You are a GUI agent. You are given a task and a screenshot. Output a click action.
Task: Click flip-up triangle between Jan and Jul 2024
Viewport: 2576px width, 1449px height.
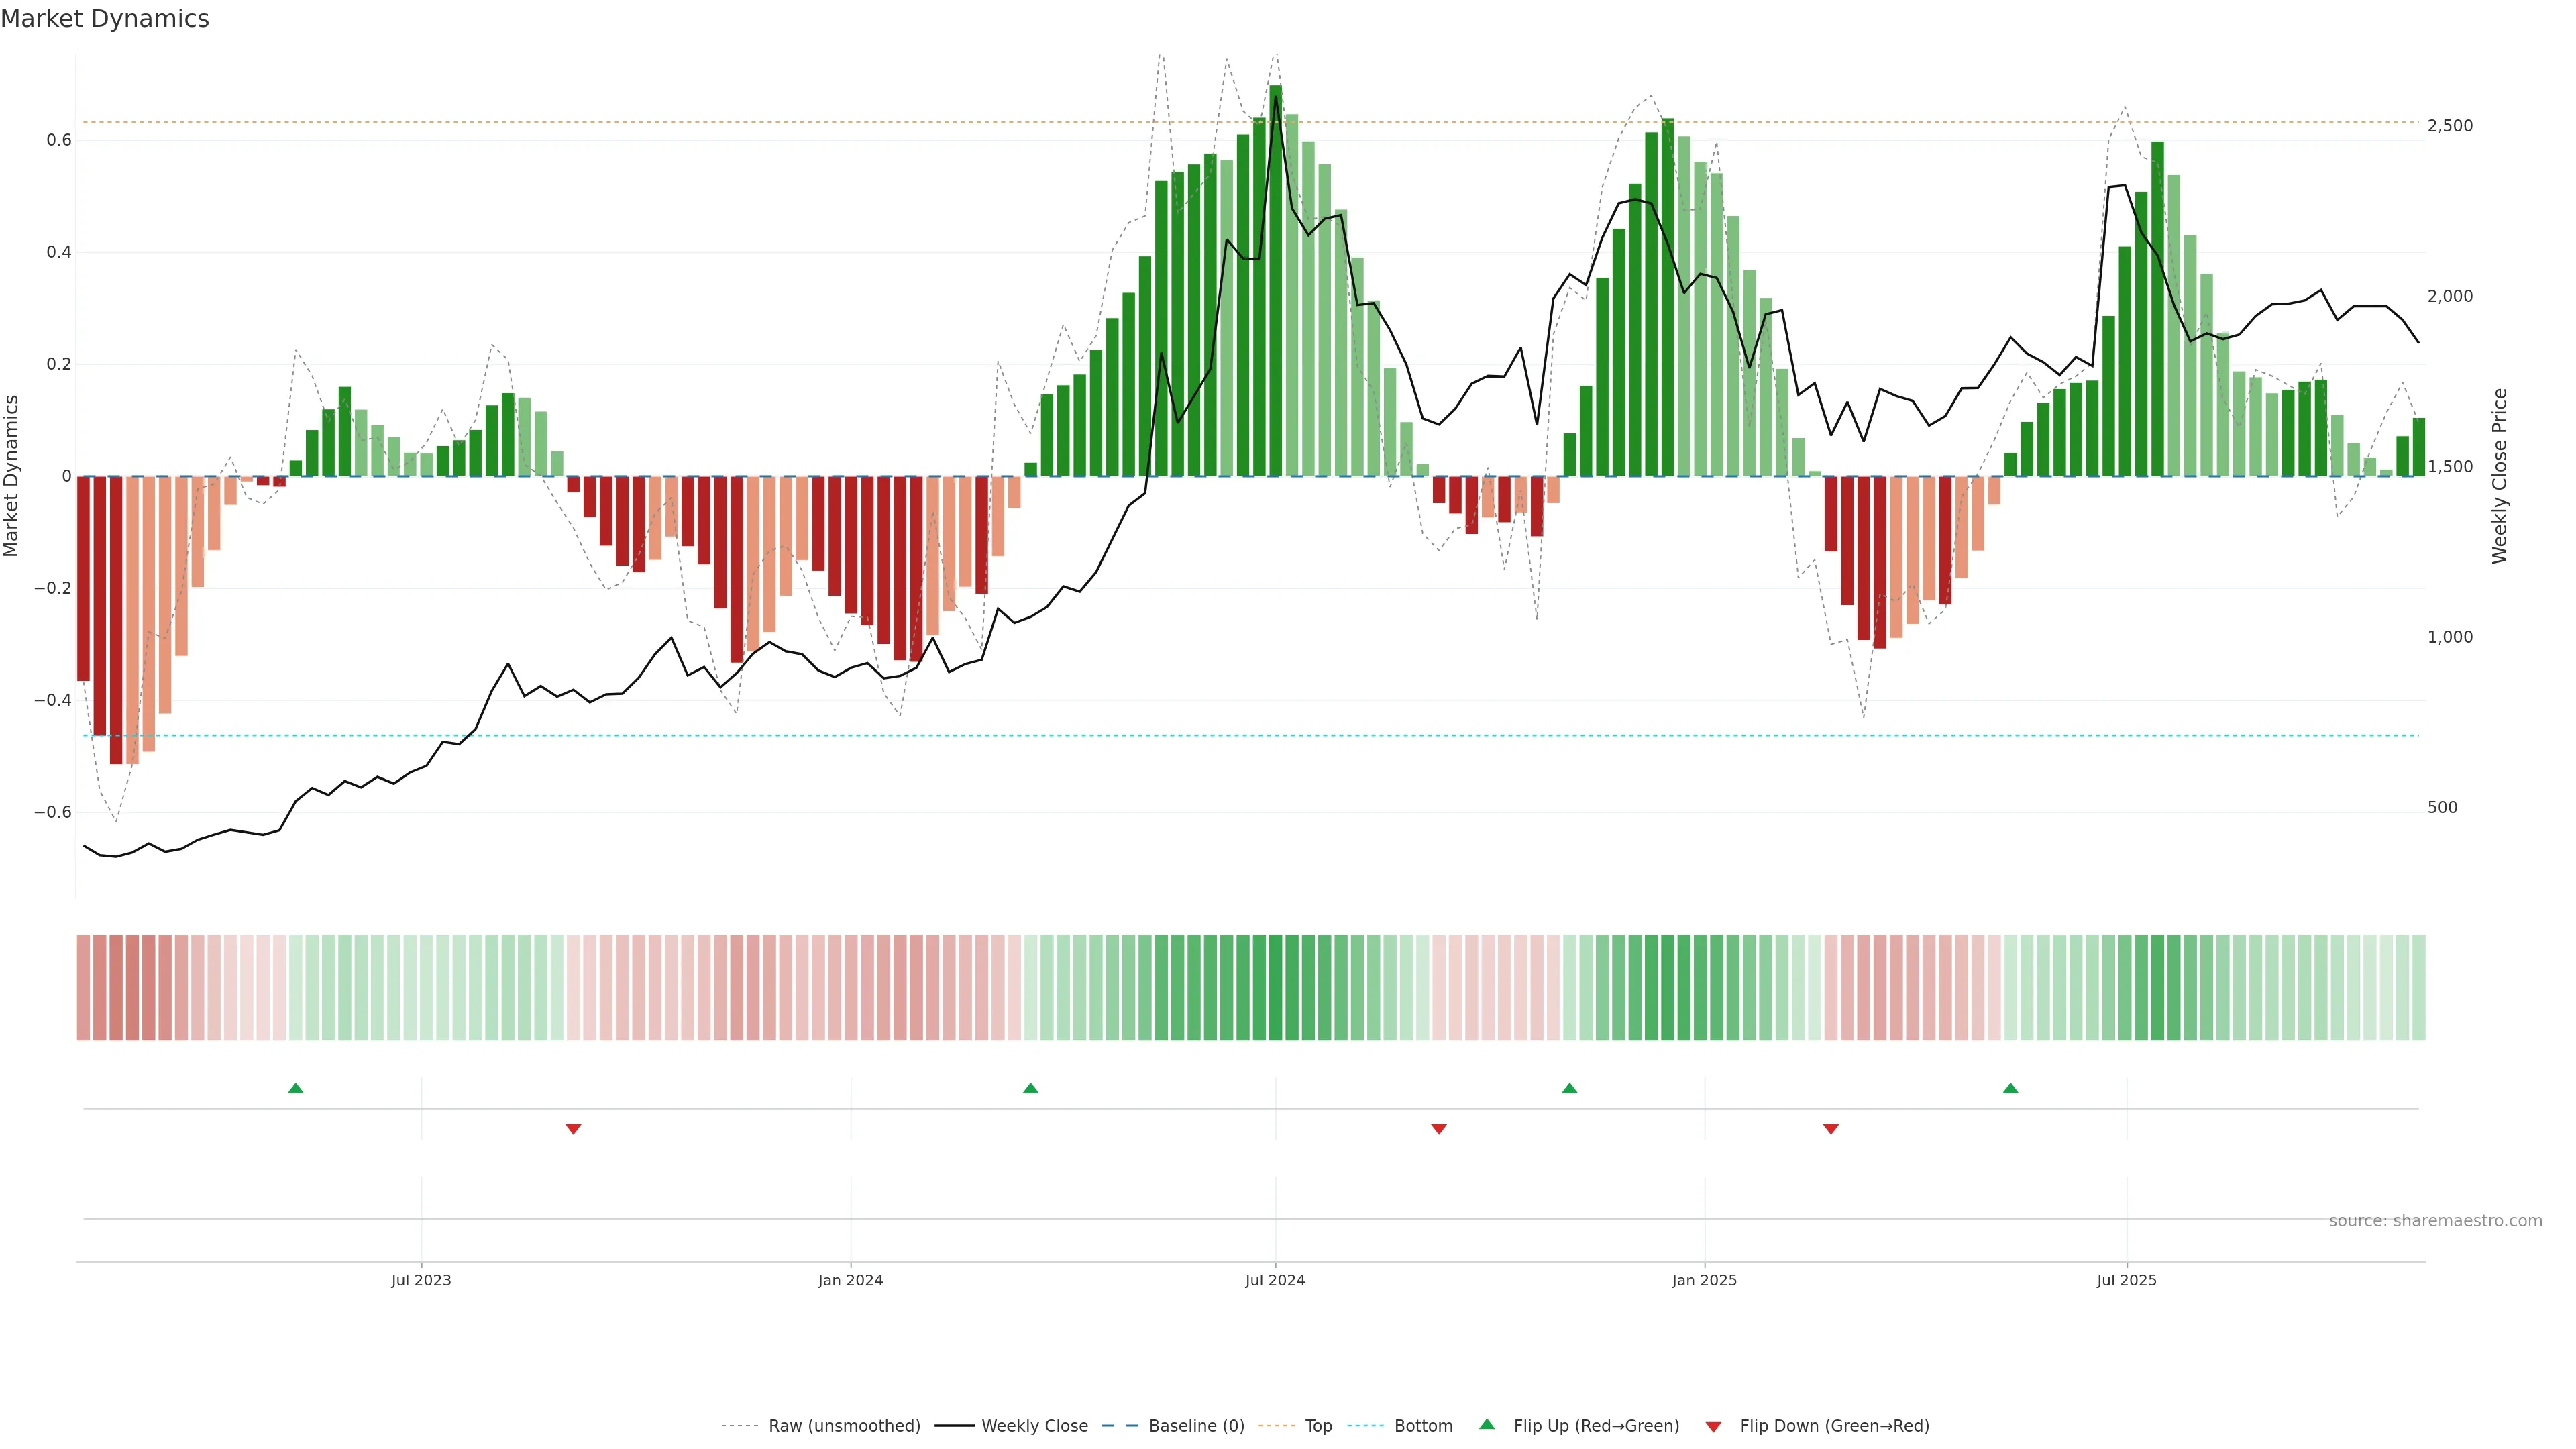pos(1030,1088)
